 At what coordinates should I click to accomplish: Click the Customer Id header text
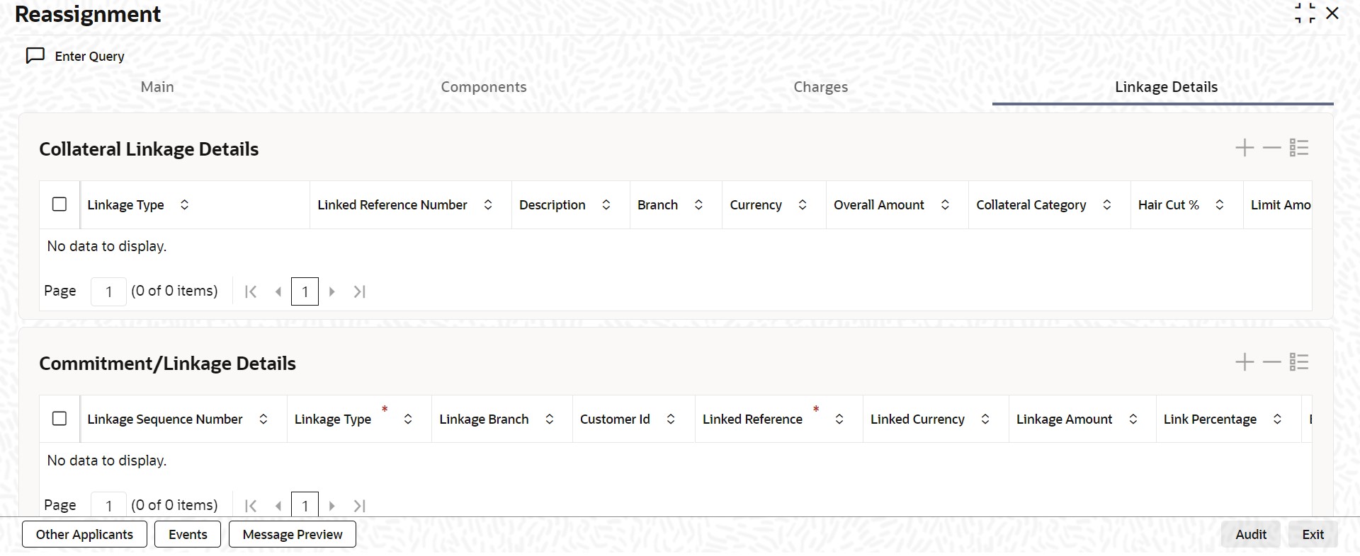[615, 419]
